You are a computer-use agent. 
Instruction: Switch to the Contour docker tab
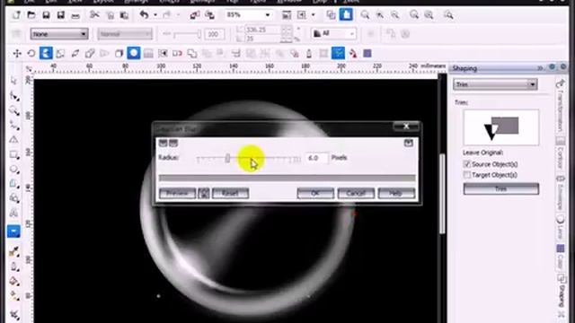coord(560,153)
